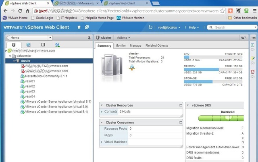Click the cluster DRS scale icon

[x=132, y=67]
